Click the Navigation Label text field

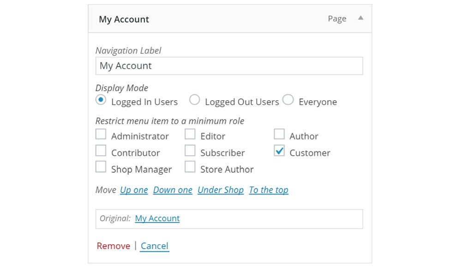pyautogui.click(x=229, y=66)
